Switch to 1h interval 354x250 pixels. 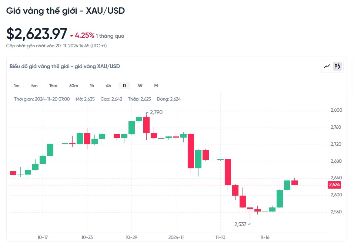pos(92,86)
